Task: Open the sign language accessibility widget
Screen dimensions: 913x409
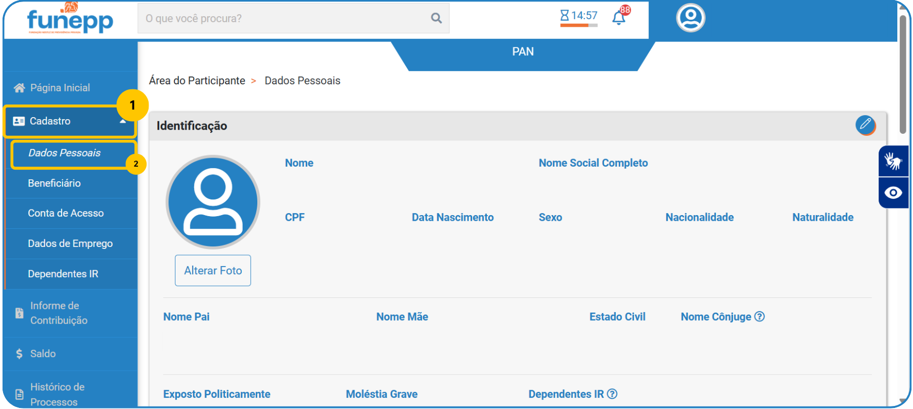Action: tap(893, 162)
